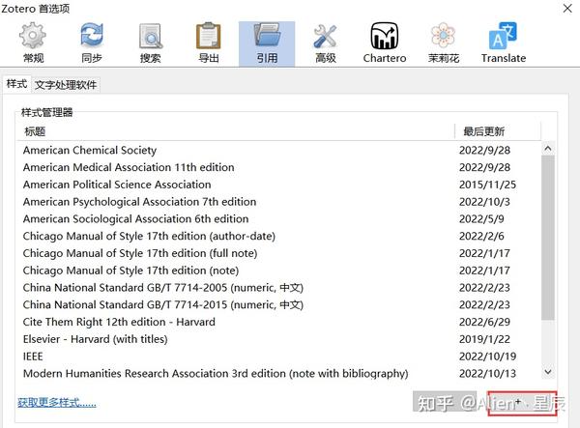Image resolution: width=580 pixels, height=428 pixels.
Task: Select American Psychological Association 7th edition style
Action: tap(278, 201)
